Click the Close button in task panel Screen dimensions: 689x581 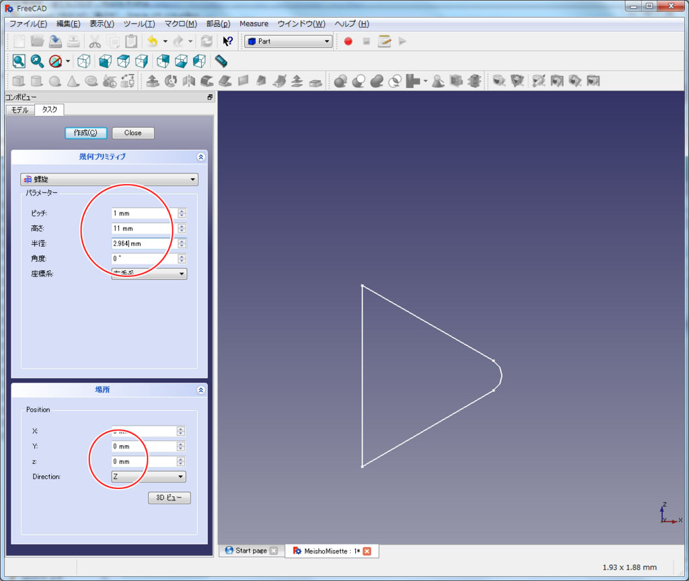click(133, 132)
